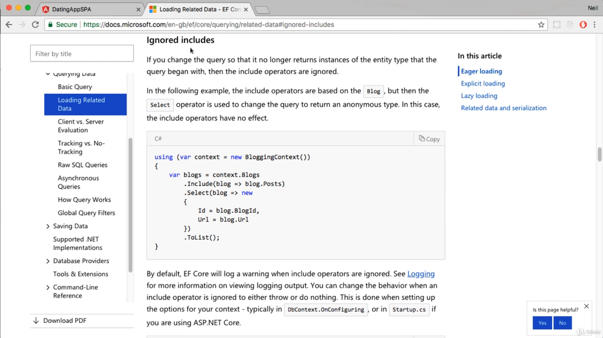Close the DatingAppSPA tab
This screenshot has width=603, height=338.
click(x=139, y=9)
